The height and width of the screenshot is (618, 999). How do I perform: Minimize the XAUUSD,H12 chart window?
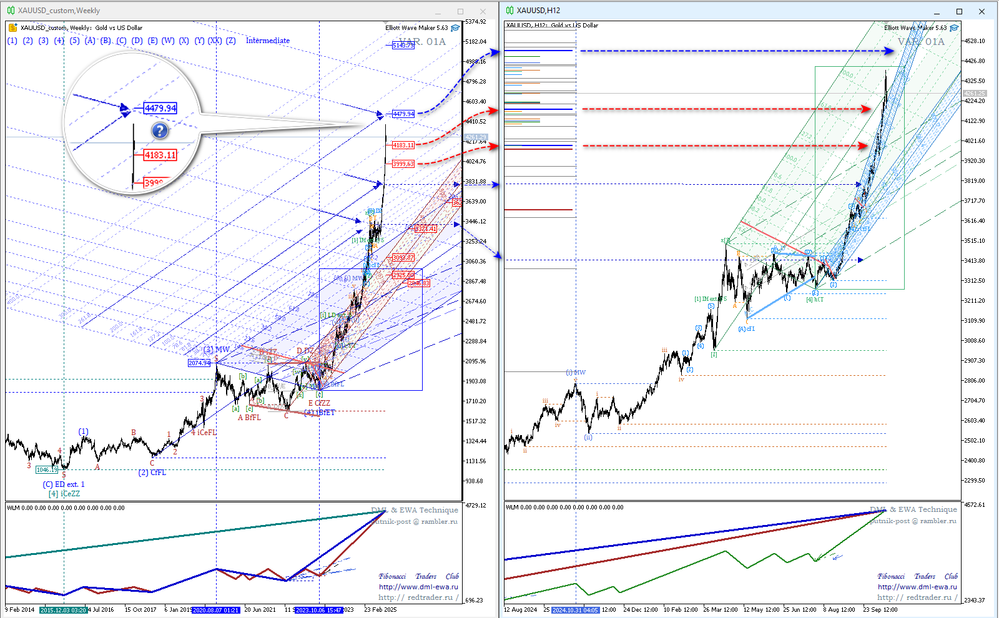point(937,11)
